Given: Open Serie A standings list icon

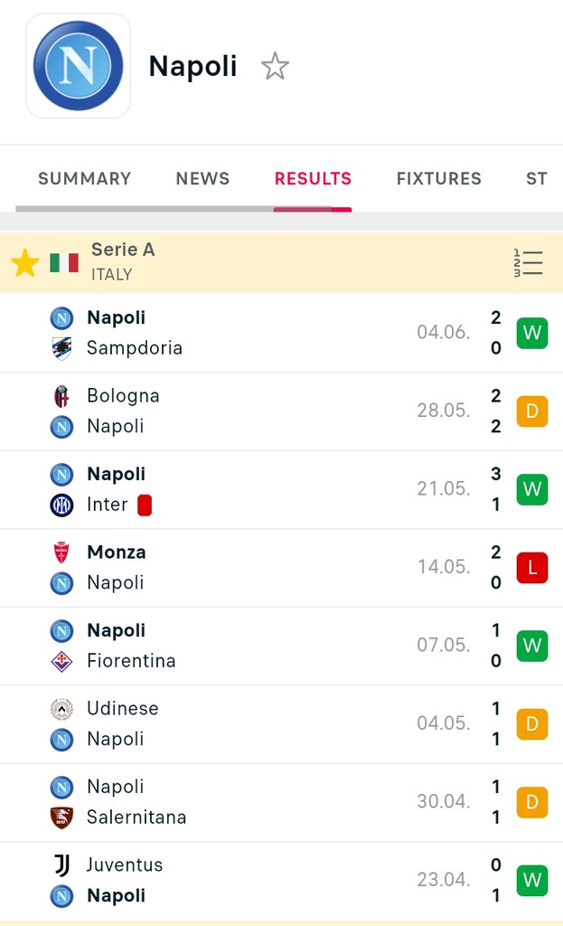Looking at the screenshot, I should (x=528, y=263).
